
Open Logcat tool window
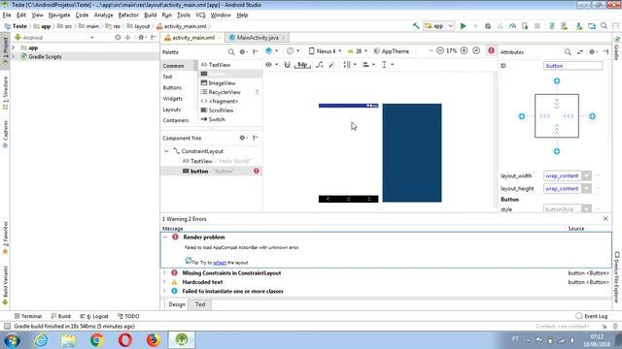[94, 316]
